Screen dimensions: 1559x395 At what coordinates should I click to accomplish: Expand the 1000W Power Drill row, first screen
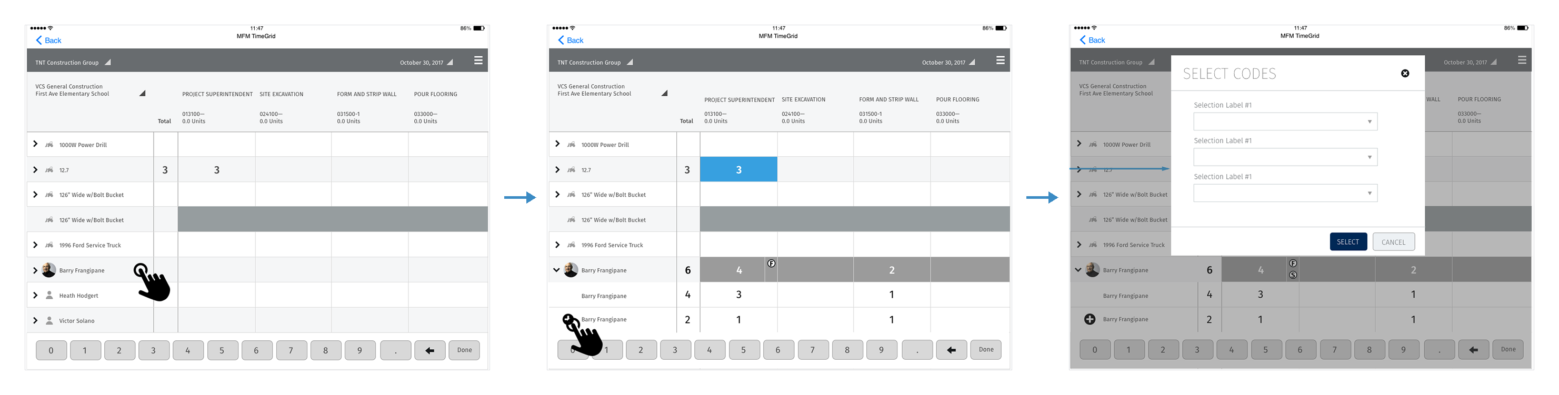(x=35, y=144)
